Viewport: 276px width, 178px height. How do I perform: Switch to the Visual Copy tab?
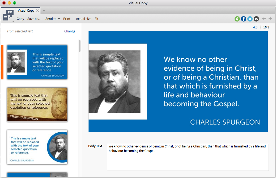tap(26, 11)
